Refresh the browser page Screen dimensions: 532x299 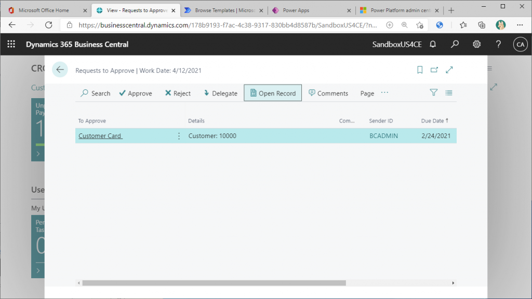click(x=48, y=25)
